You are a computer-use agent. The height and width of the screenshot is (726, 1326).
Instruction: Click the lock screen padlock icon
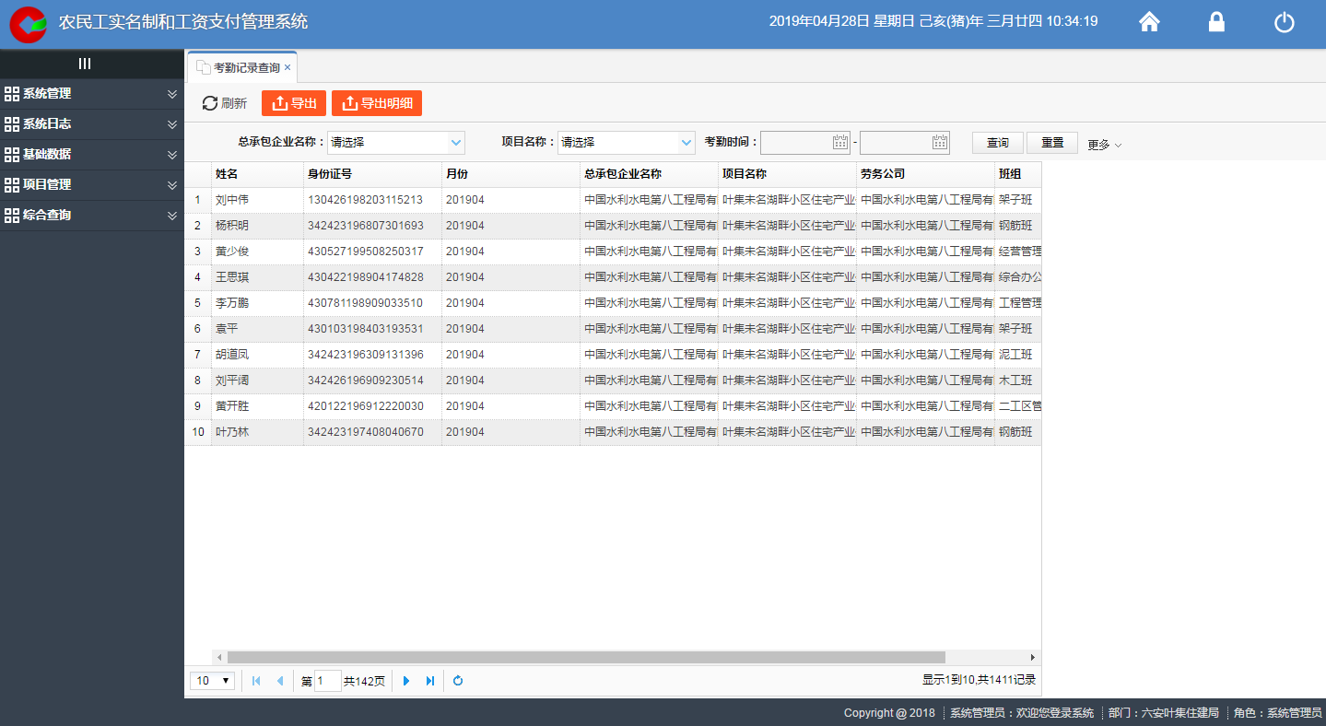1216,22
